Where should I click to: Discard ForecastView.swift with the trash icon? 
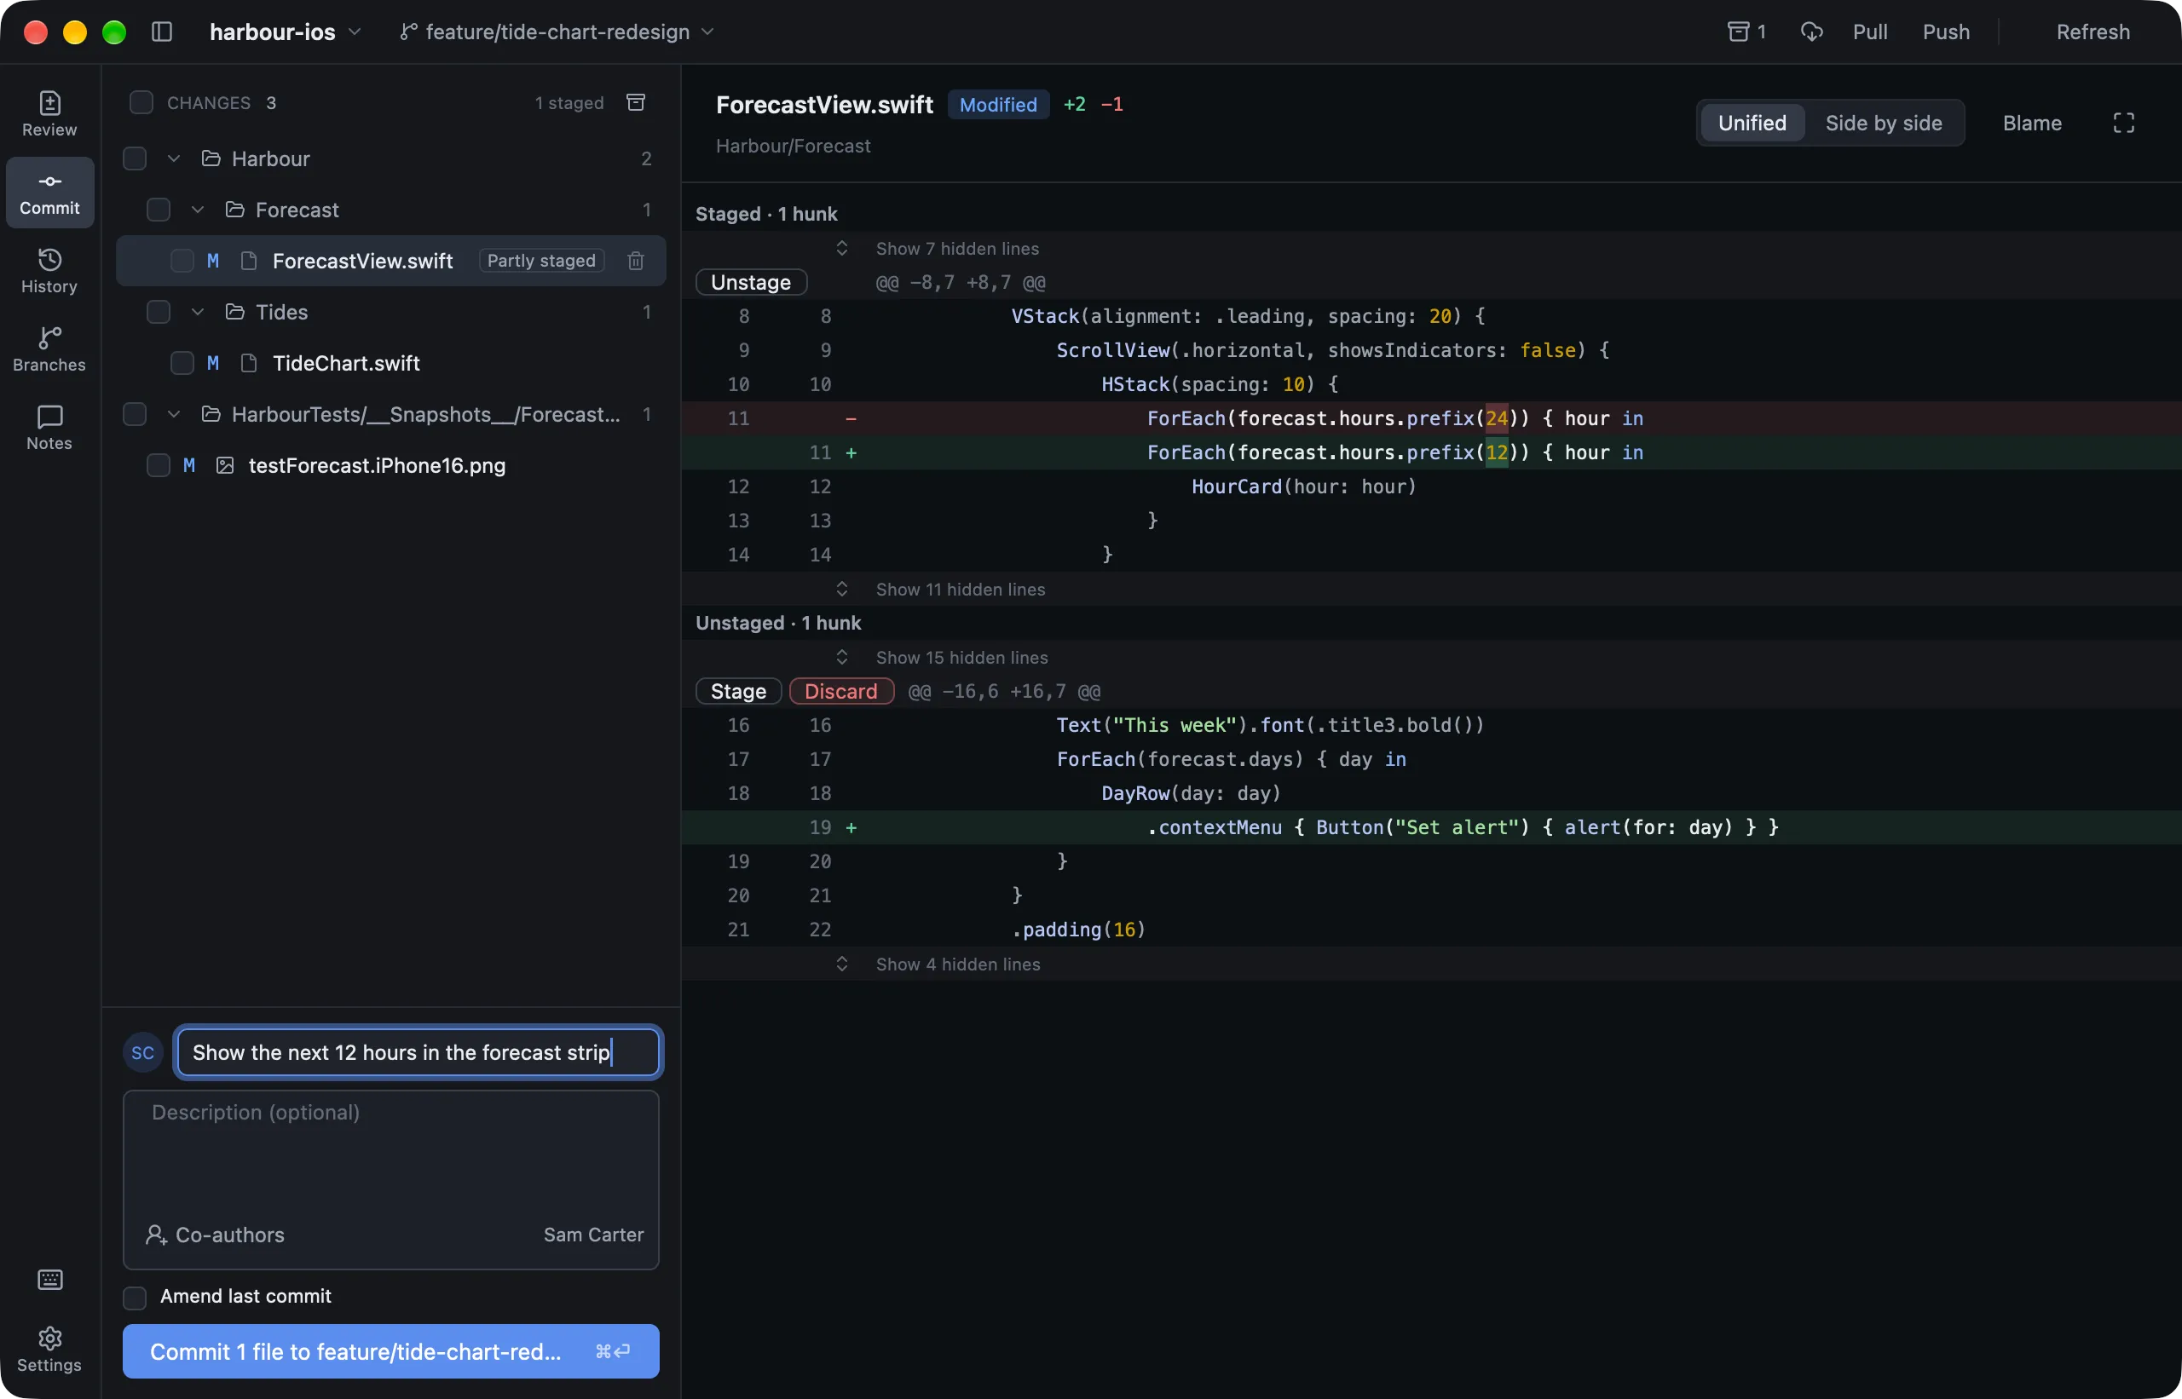click(x=635, y=261)
